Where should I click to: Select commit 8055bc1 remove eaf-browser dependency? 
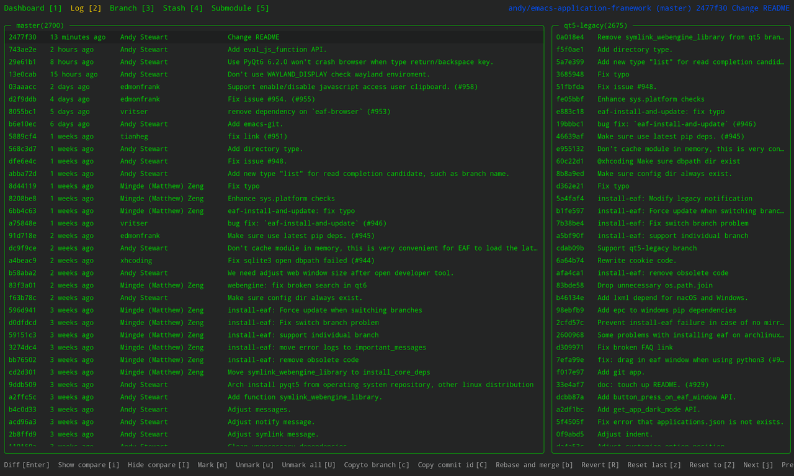coord(274,112)
